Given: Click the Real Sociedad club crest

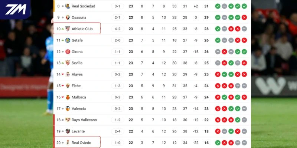Looking at the screenshot, I should [68, 6].
